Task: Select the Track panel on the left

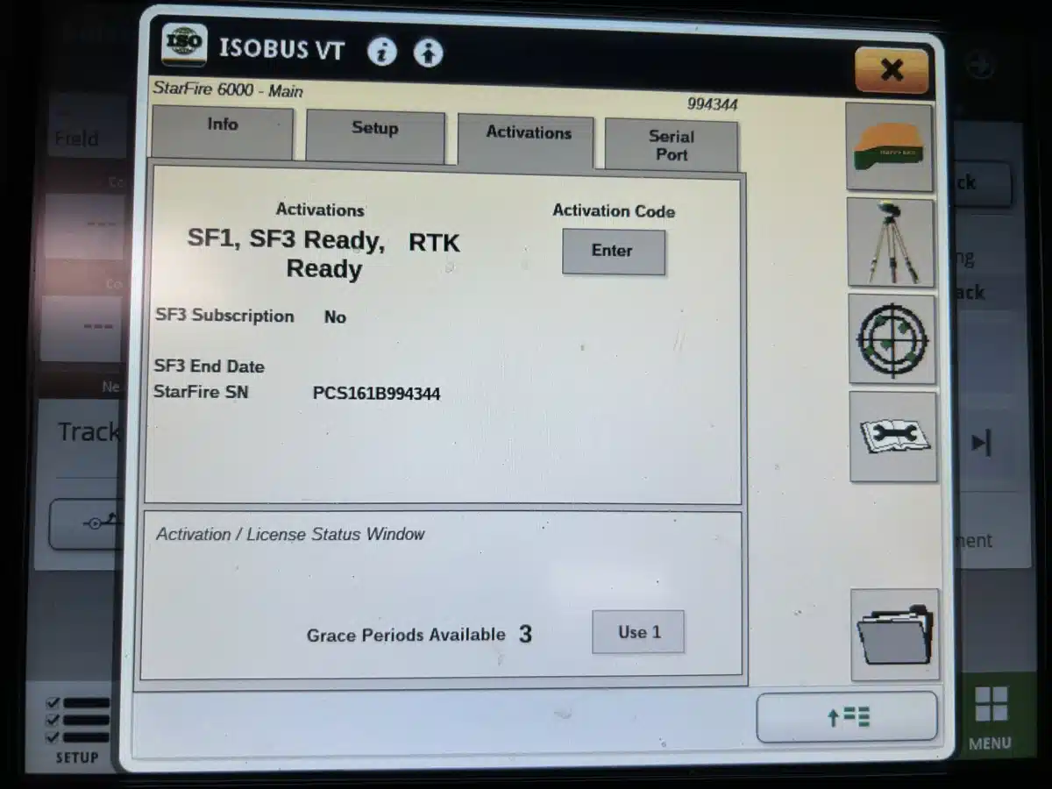Action: coord(88,431)
